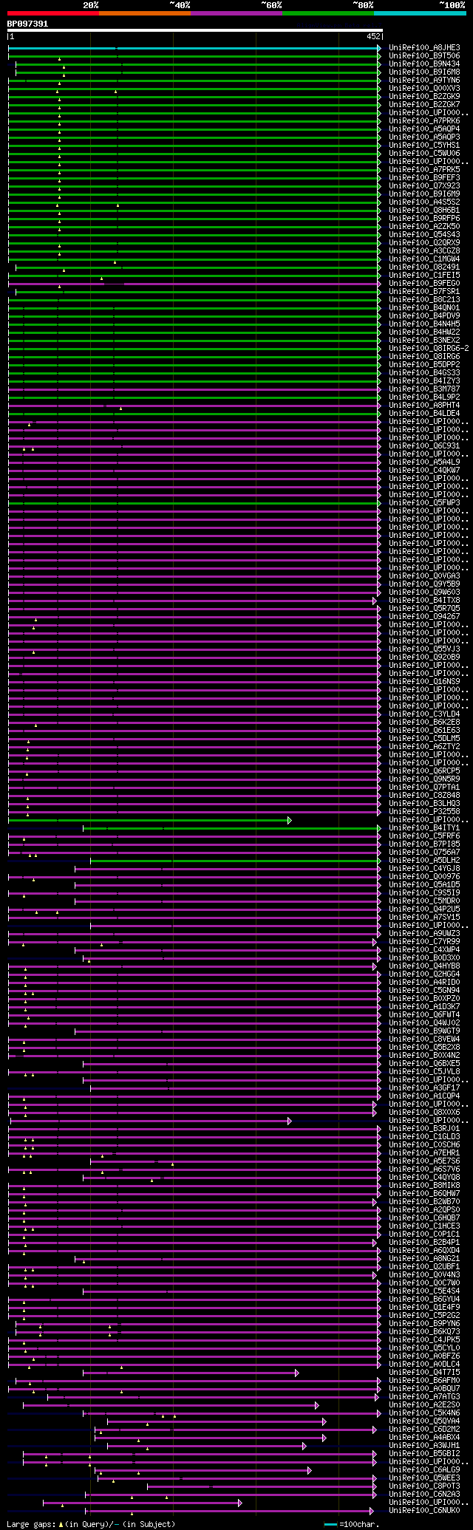473x1530 pixels.
Task: Select the UniRef100_B8C213 label
Action: [x=424, y=300]
